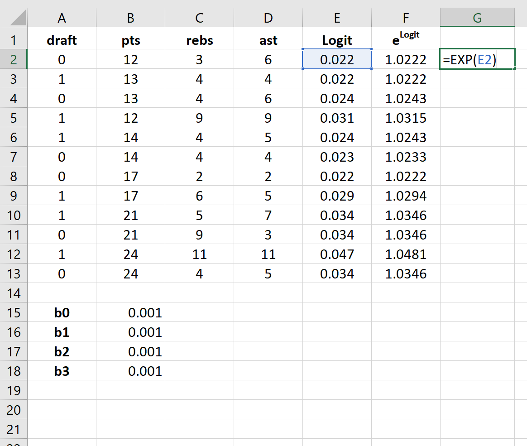The width and height of the screenshot is (527, 446).
Task: Select the e^Logit header cell
Action: (406, 40)
